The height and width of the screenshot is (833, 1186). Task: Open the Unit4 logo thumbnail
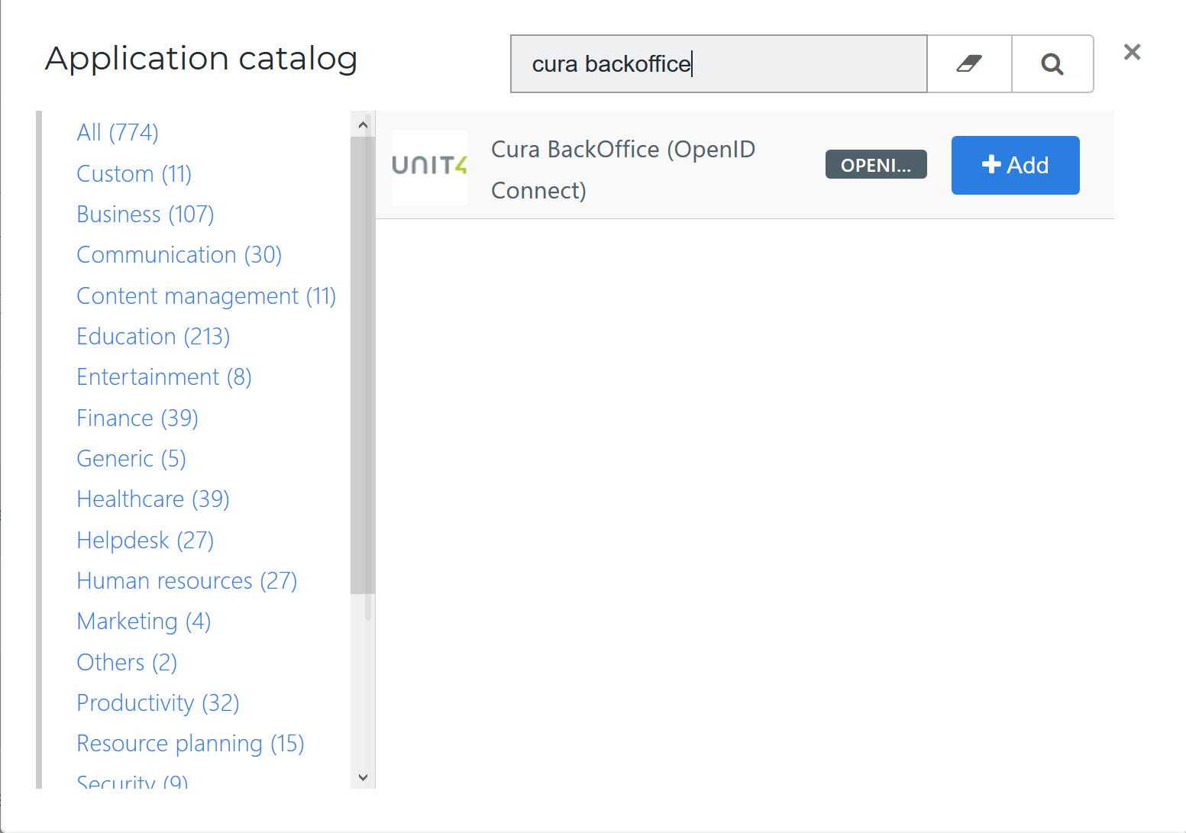pyautogui.click(x=430, y=166)
